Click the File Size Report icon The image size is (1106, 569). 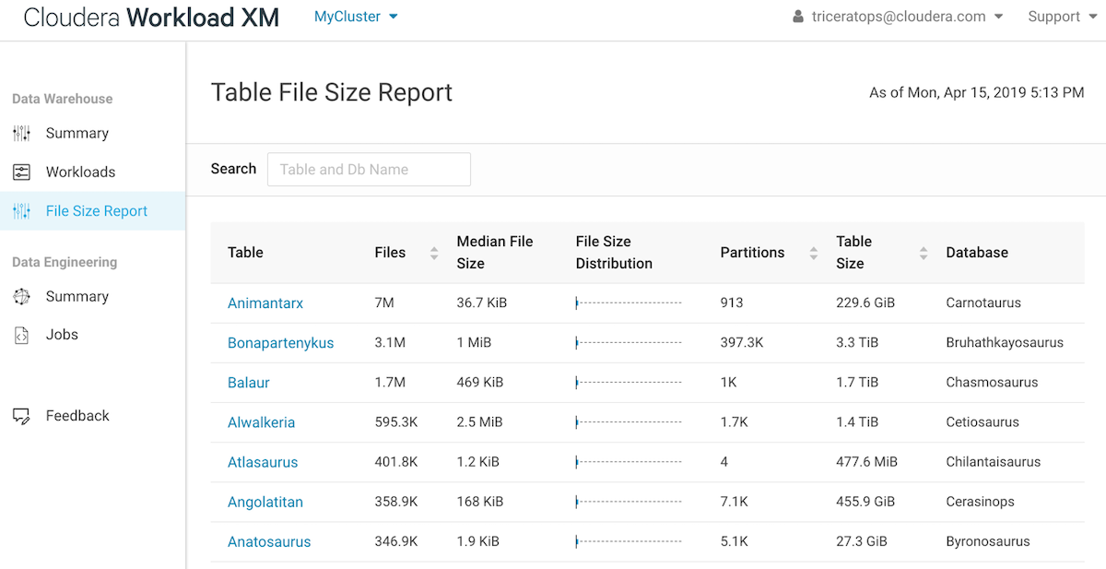click(x=22, y=211)
